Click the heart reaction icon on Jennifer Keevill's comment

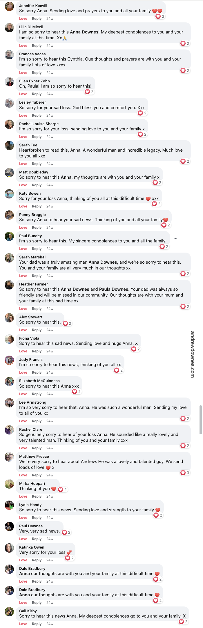tap(157, 17)
